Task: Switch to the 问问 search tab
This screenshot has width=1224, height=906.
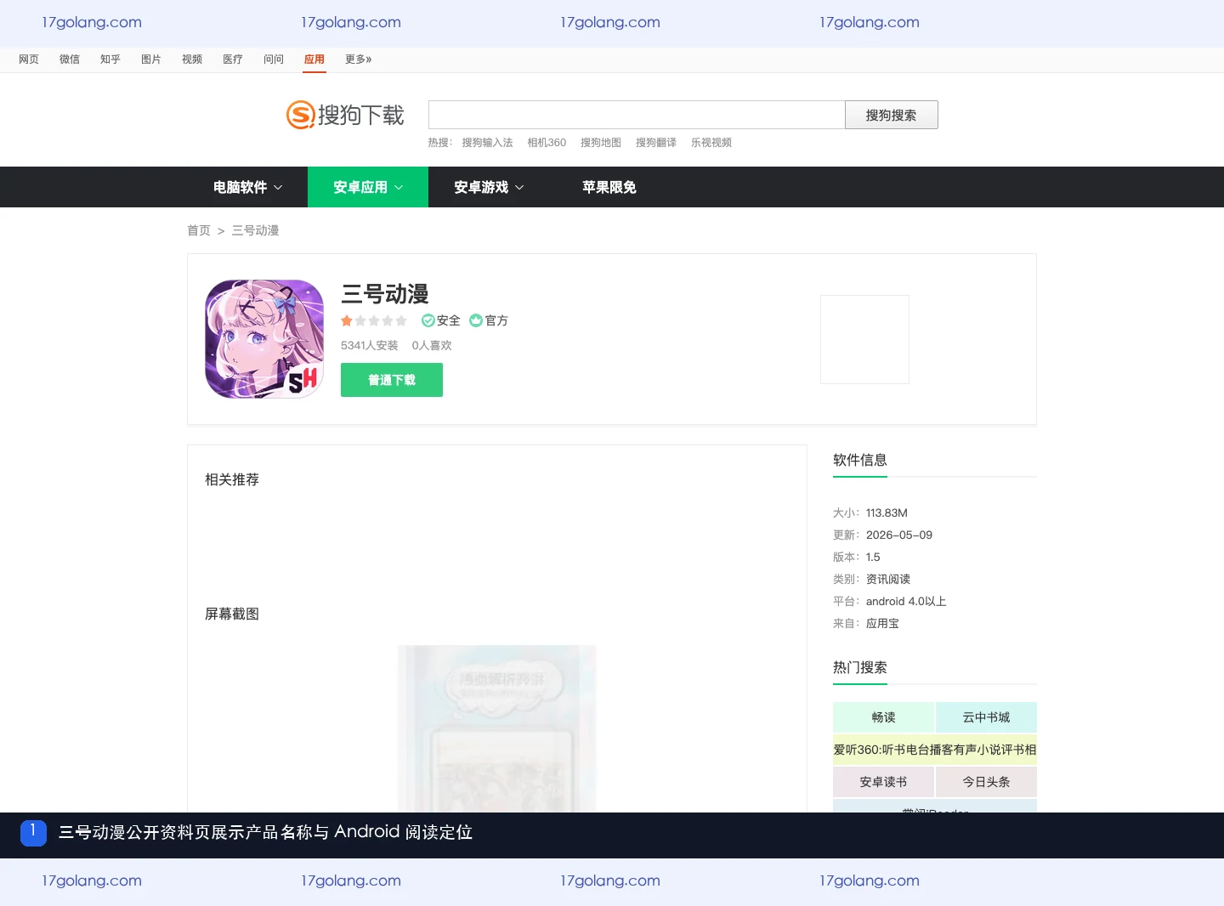Action: pyautogui.click(x=274, y=59)
